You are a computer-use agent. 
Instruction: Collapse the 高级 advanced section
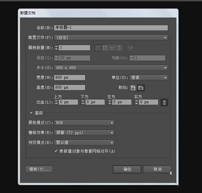click(31, 113)
